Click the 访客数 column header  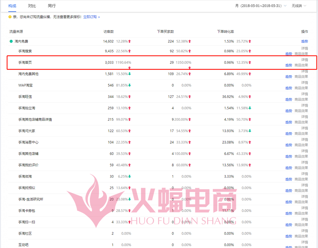(109, 32)
